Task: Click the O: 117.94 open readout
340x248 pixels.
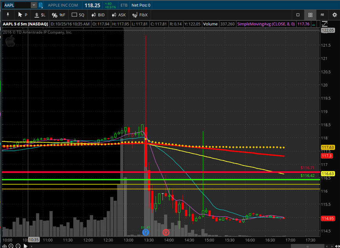Action: coord(101,24)
